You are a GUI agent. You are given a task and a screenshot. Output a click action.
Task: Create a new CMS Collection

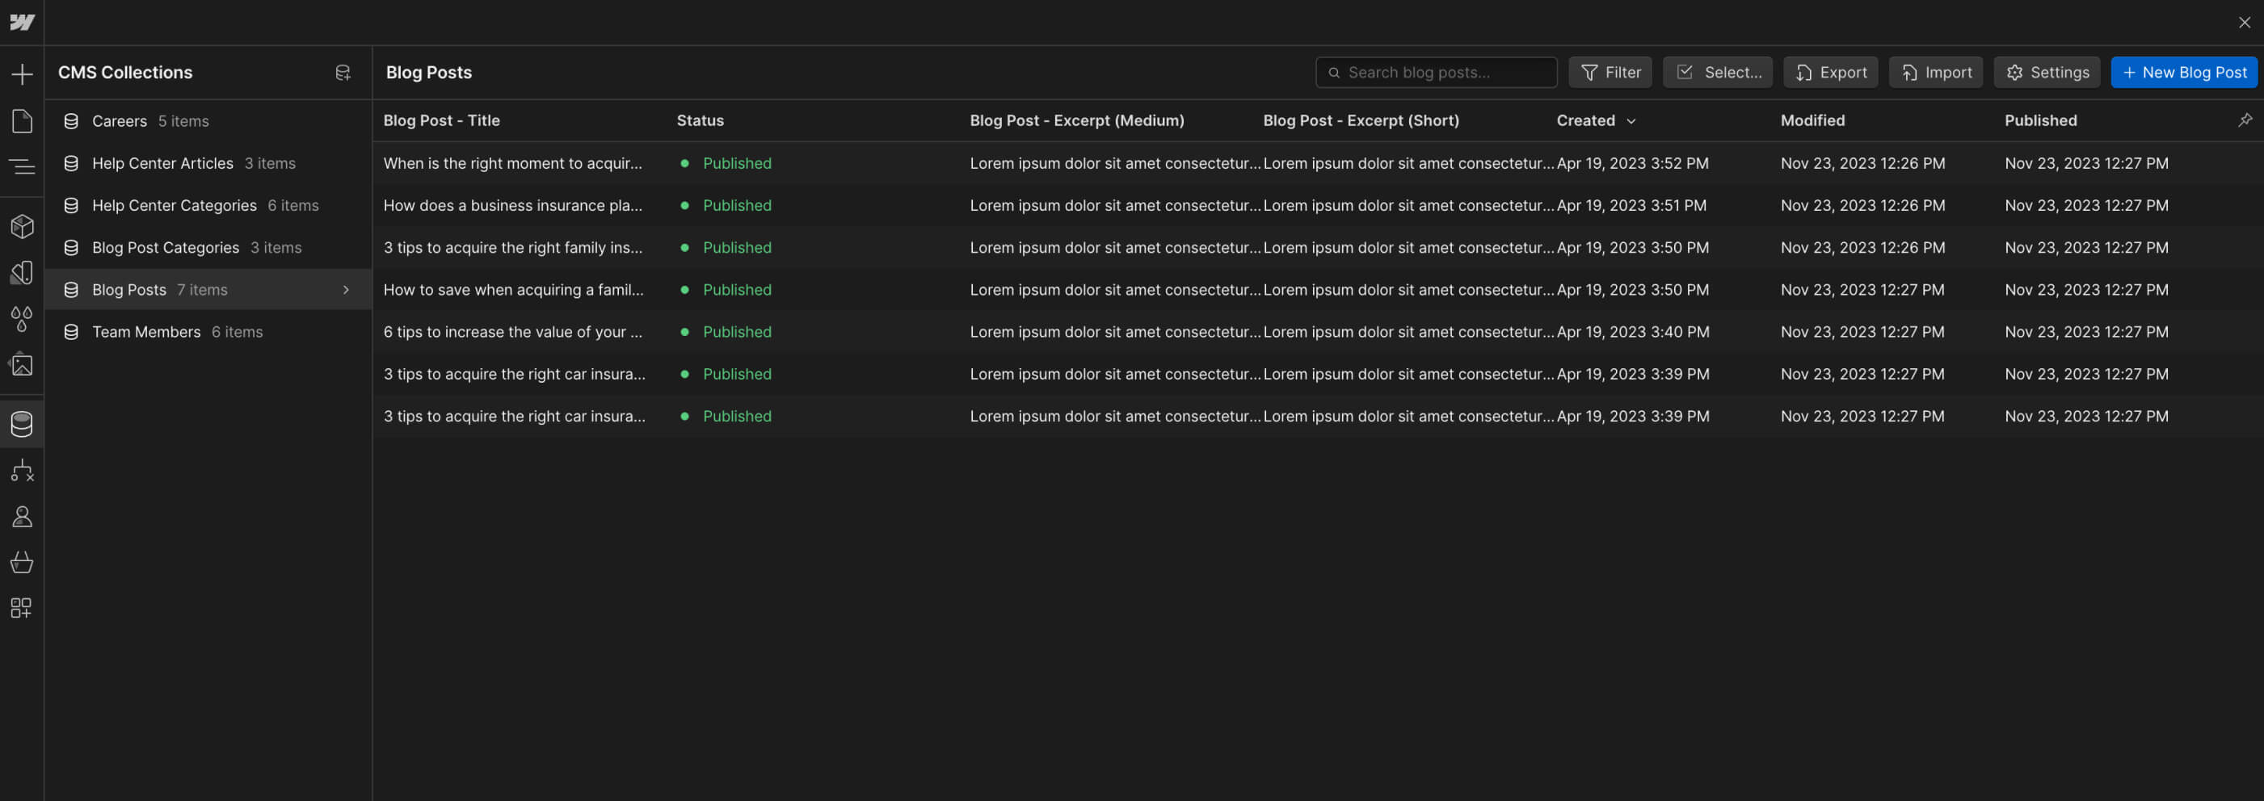(343, 72)
